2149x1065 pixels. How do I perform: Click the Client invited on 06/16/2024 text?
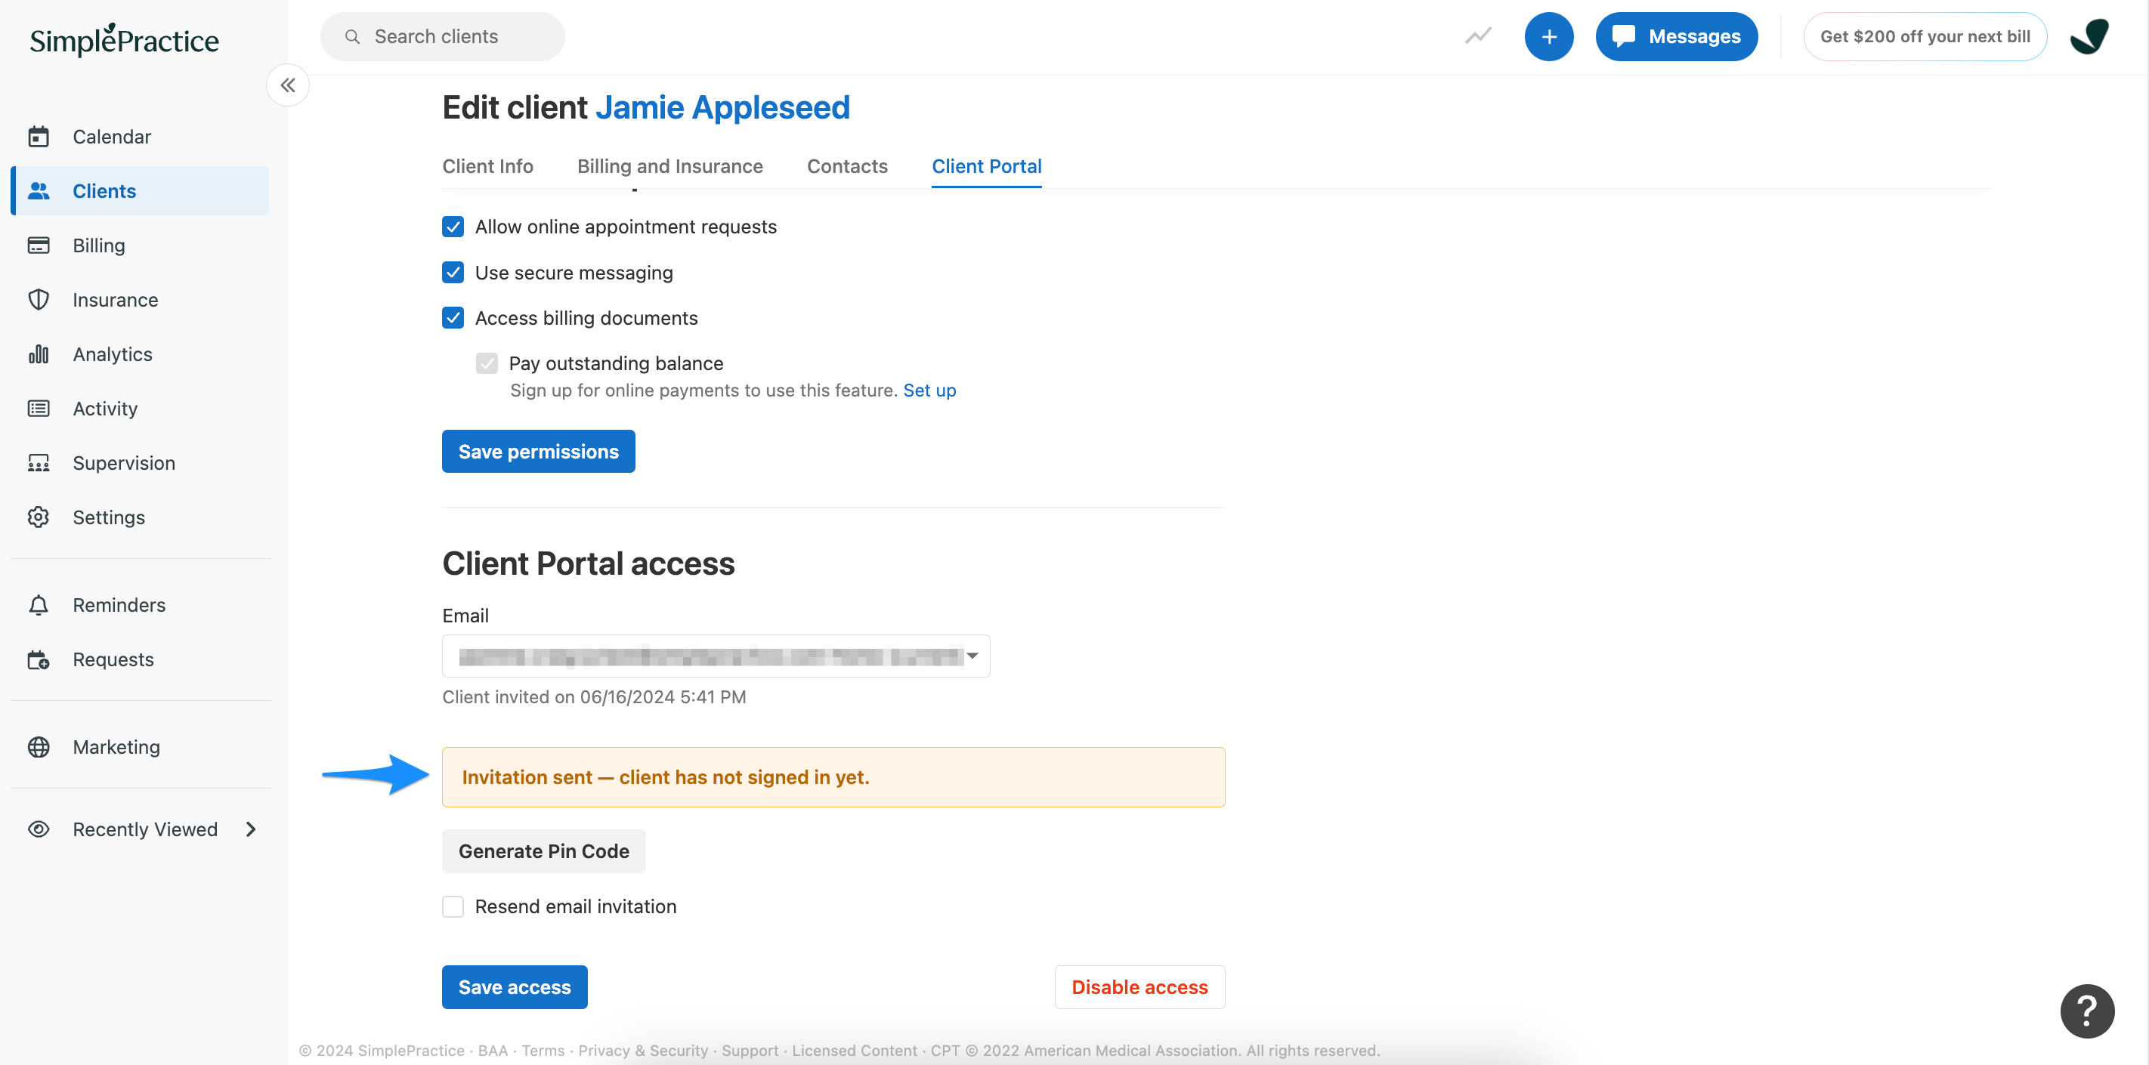[593, 696]
